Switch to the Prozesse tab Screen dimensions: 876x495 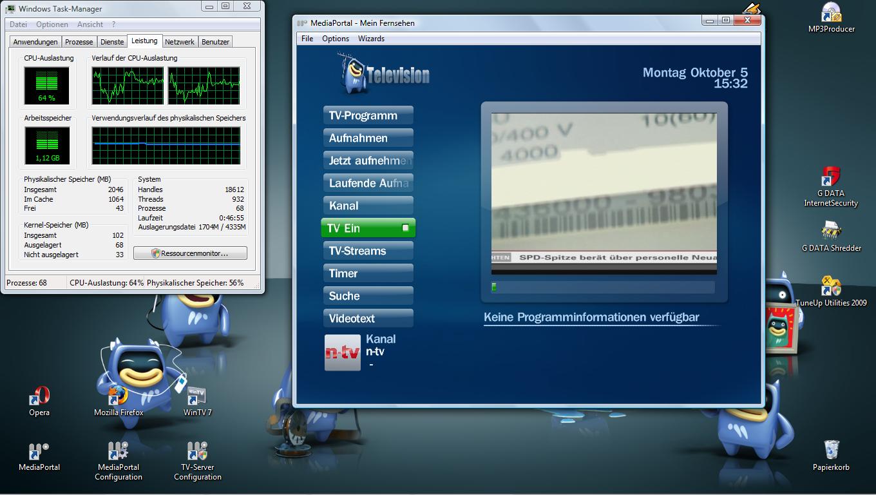79,42
